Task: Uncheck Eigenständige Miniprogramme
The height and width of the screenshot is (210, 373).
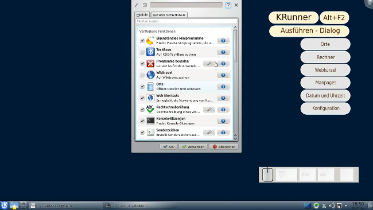Action: tap(142, 41)
